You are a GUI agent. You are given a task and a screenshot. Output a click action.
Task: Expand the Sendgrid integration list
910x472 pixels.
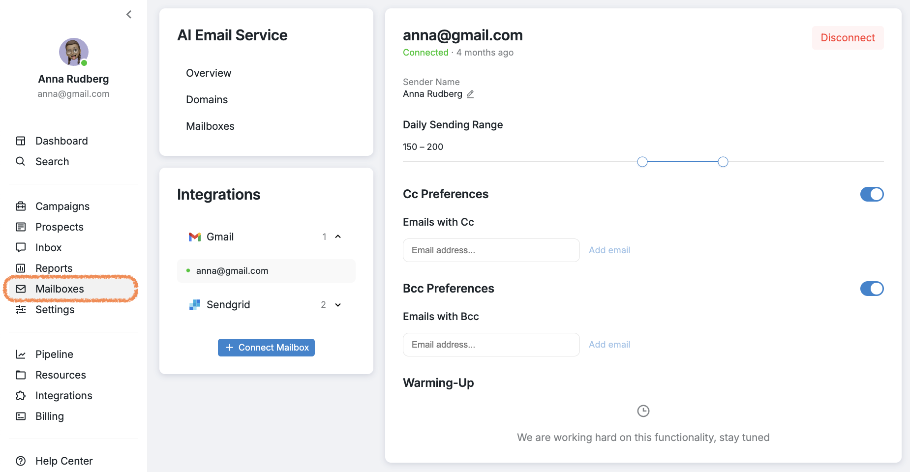tap(338, 305)
